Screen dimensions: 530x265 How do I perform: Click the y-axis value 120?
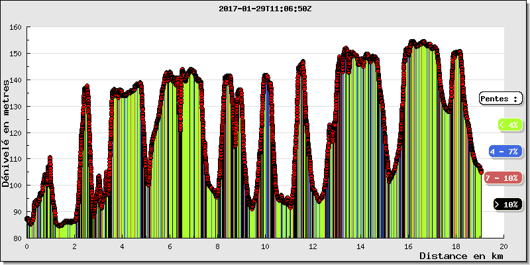pyautogui.click(x=16, y=133)
